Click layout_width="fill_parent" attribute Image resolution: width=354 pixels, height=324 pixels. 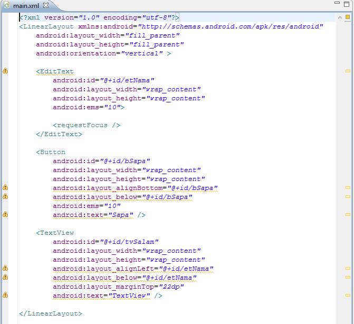pos(108,36)
